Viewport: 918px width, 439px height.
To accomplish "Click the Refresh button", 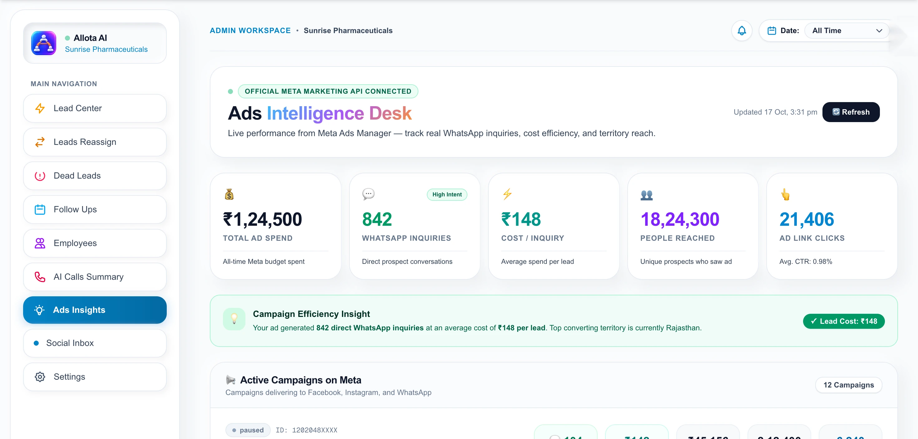I will tap(851, 112).
